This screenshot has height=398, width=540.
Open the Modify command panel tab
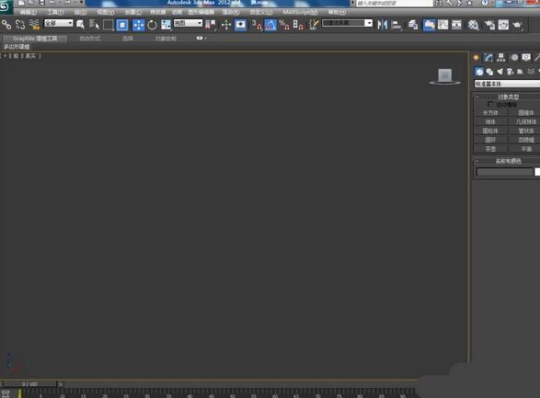[x=488, y=58]
